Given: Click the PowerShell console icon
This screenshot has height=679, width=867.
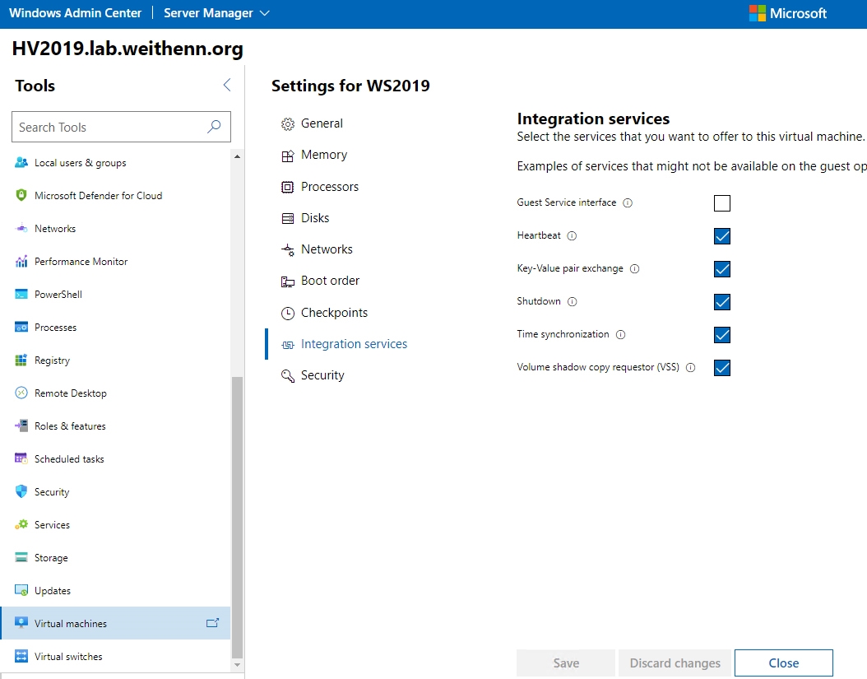Looking at the screenshot, I should point(21,295).
